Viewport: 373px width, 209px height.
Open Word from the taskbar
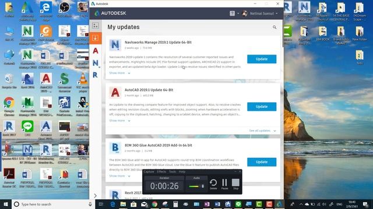217,204
